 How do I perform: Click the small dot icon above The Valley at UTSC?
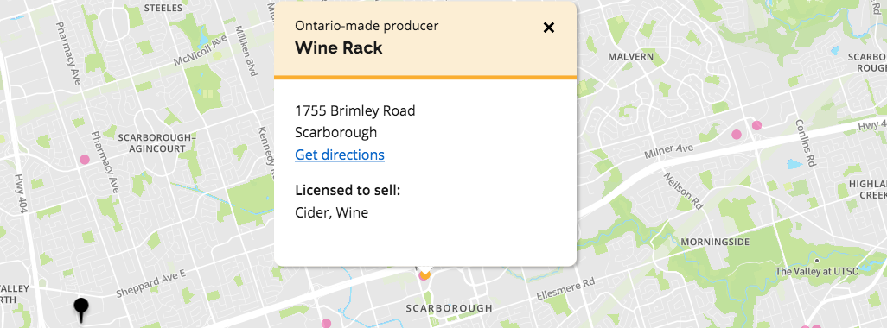click(x=817, y=261)
